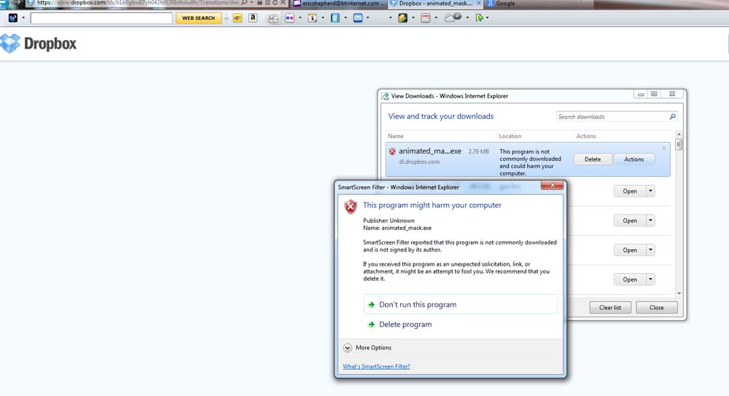Click into the toolbar web search field

point(101,18)
